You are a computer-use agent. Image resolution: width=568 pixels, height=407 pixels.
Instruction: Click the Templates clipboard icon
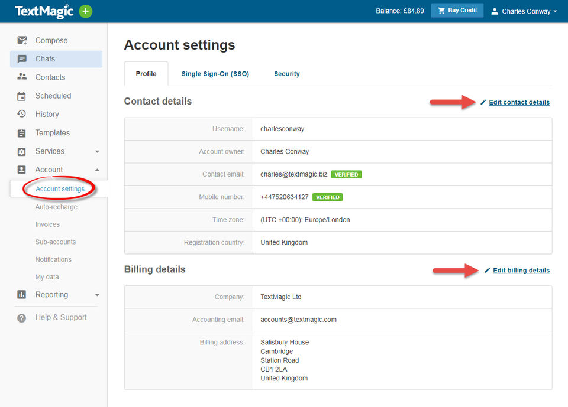(22, 133)
